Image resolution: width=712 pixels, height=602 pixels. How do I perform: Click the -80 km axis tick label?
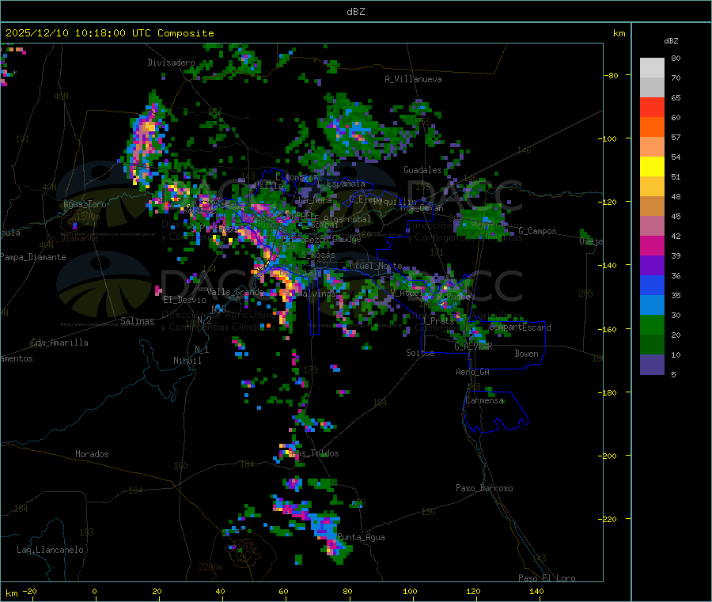[x=611, y=75]
